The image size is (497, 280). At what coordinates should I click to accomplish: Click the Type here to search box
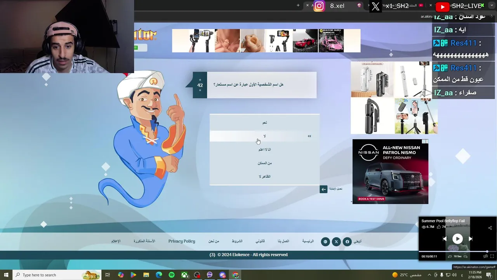[x=57, y=275]
